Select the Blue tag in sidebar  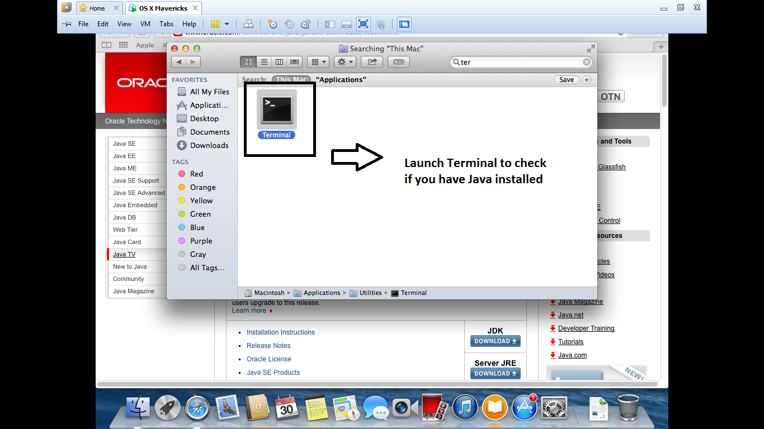(x=191, y=227)
